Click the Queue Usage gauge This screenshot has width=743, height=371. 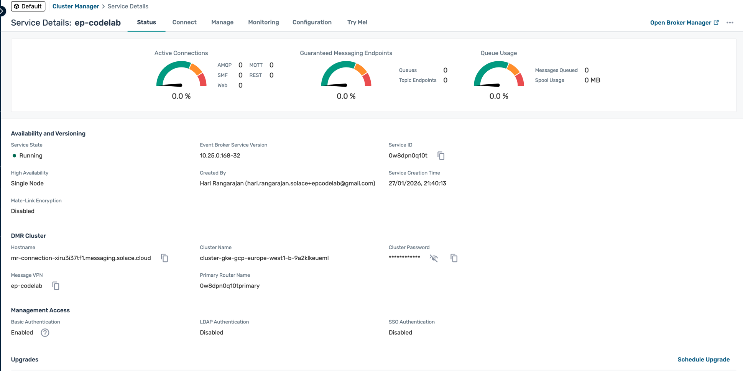point(498,75)
